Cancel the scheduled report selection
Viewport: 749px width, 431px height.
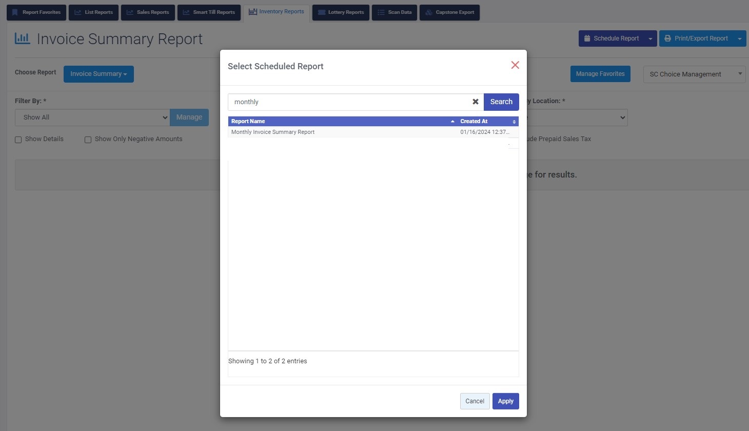point(475,401)
